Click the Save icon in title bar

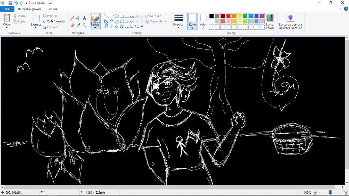pyautogui.click(x=11, y=3)
